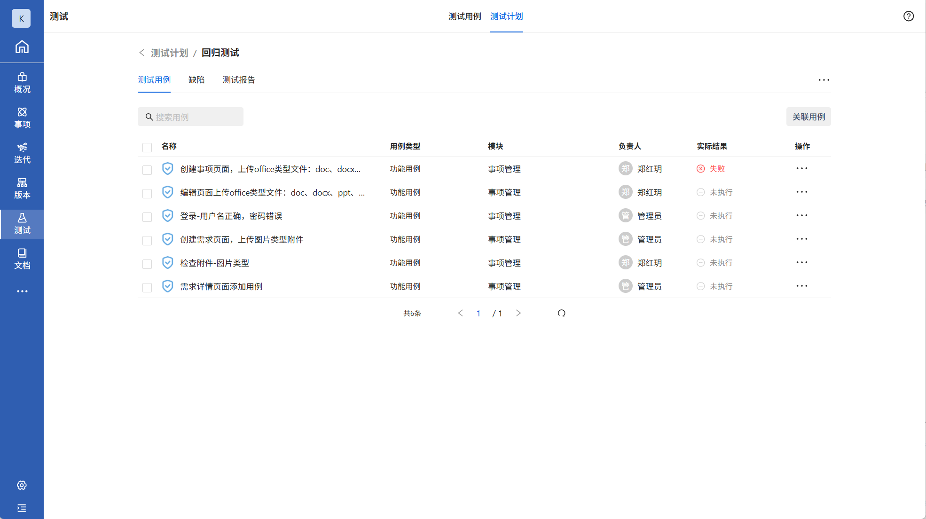The height and width of the screenshot is (519, 926).
Task: Select checkbox for 检查附件-图片类型 row
Action: click(x=147, y=264)
